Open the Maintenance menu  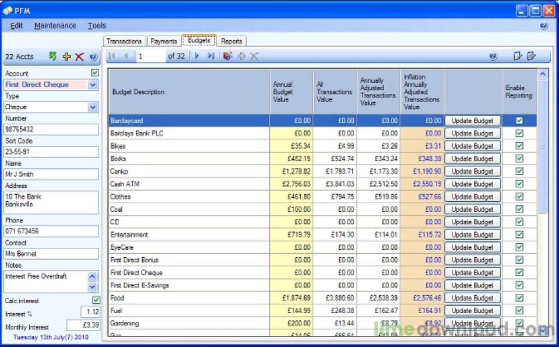55,26
